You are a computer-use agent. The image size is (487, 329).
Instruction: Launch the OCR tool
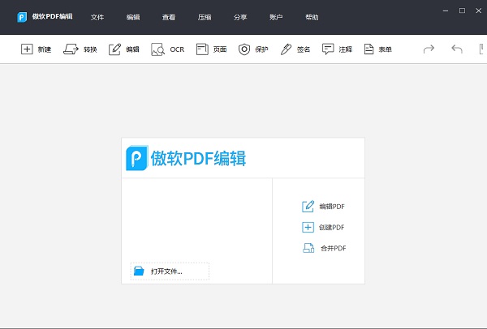[167, 49]
